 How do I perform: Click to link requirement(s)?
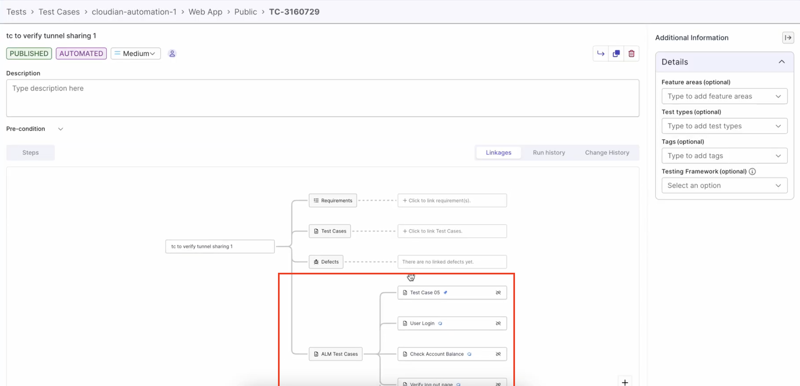click(x=452, y=200)
